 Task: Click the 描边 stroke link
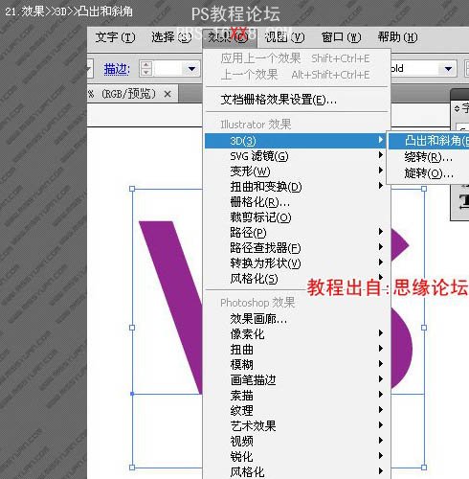[117, 69]
